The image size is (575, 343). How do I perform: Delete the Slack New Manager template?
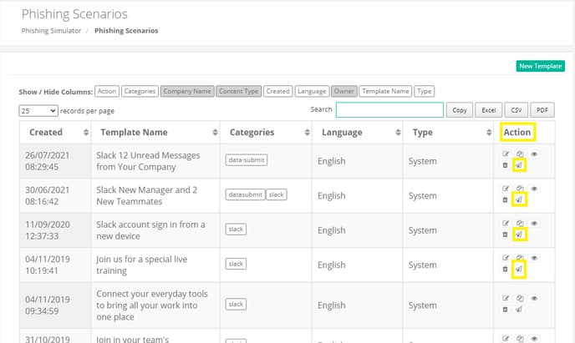[x=505, y=199]
